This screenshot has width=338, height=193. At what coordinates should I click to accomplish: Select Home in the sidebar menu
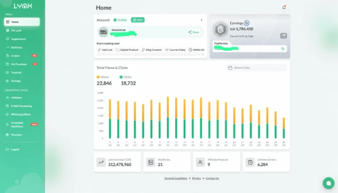click(22, 22)
